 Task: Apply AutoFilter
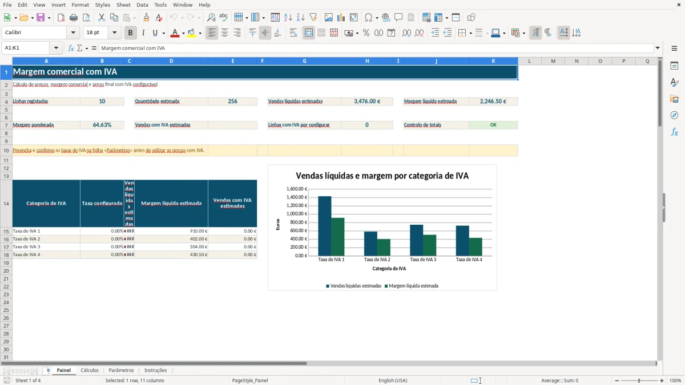[x=313, y=18]
